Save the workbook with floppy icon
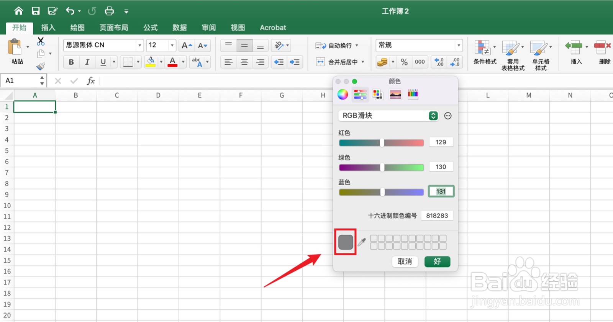Image resolution: width=613 pixels, height=322 pixels. click(36, 11)
